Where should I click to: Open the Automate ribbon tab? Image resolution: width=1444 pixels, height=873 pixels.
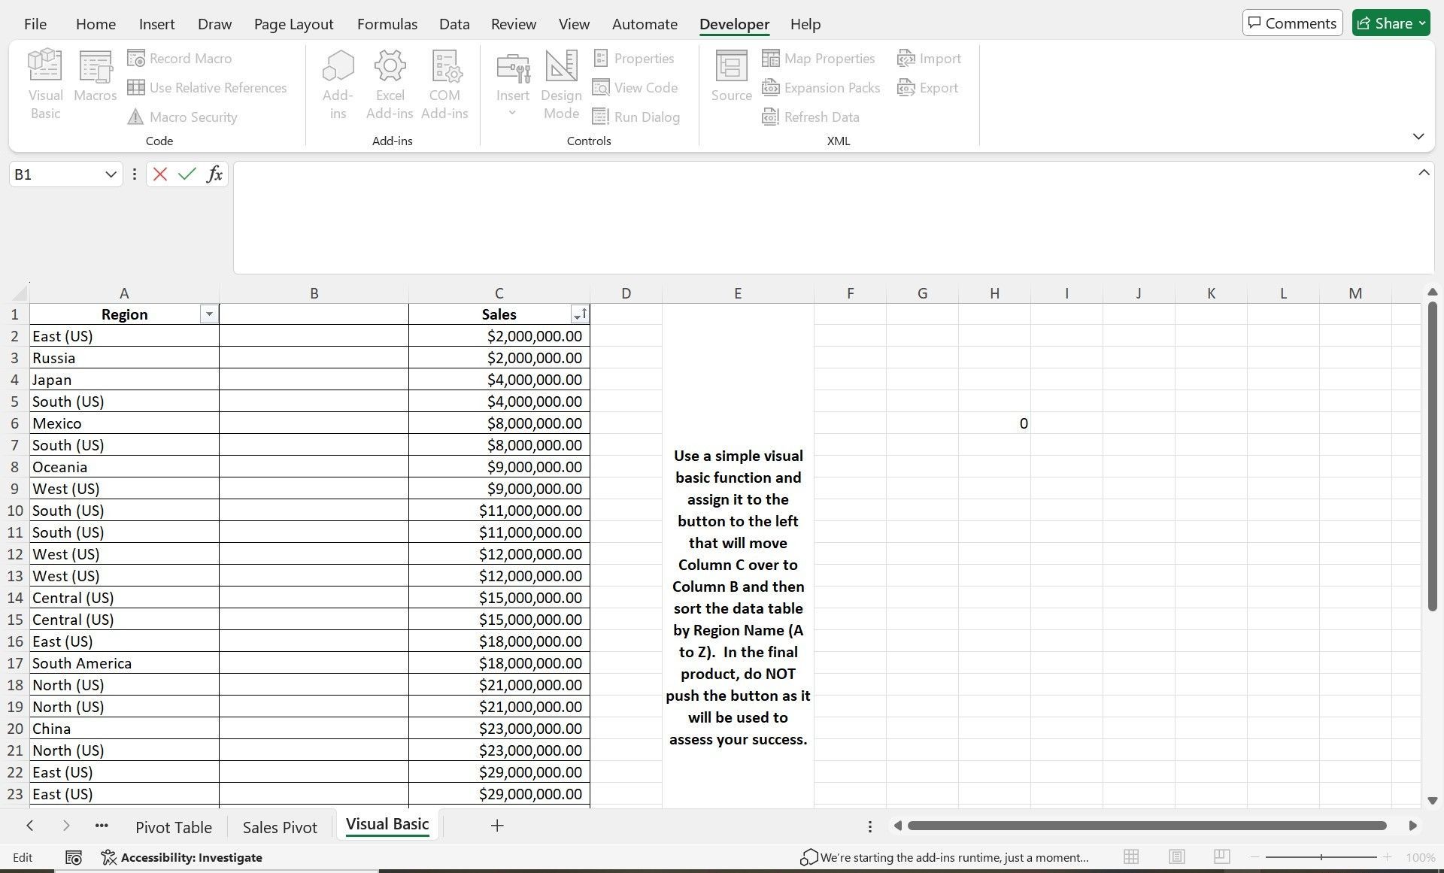pos(644,23)
